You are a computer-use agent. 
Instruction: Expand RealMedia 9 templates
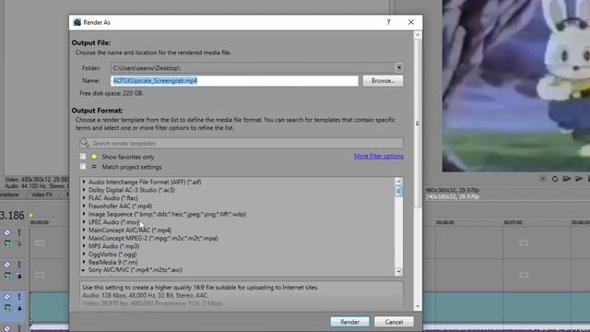(84, 262)
